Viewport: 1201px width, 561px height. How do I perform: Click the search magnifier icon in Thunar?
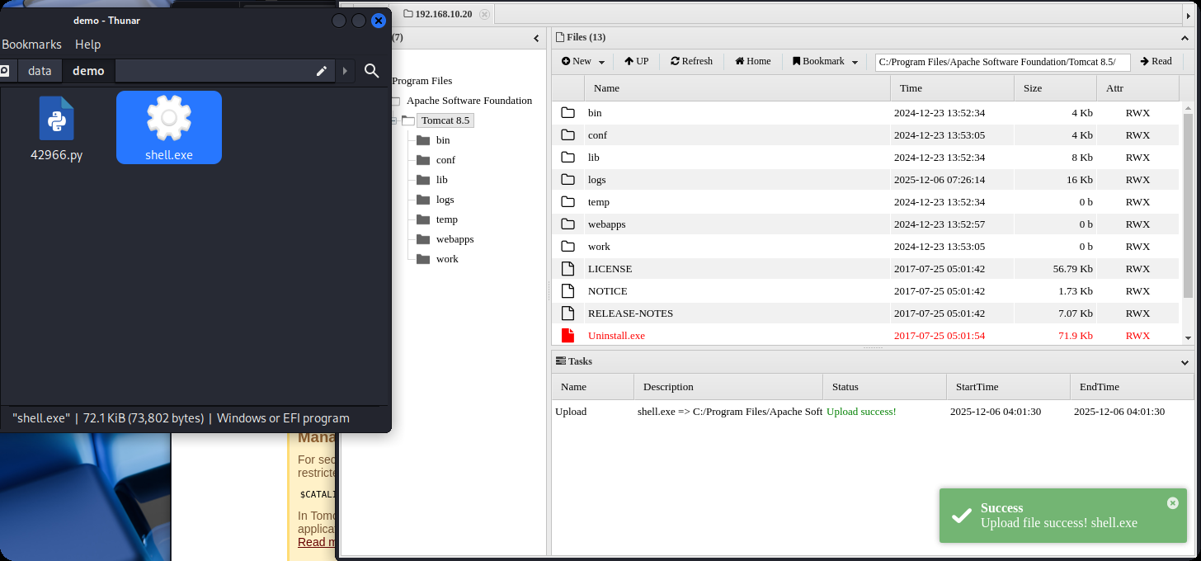coord(372,71)
